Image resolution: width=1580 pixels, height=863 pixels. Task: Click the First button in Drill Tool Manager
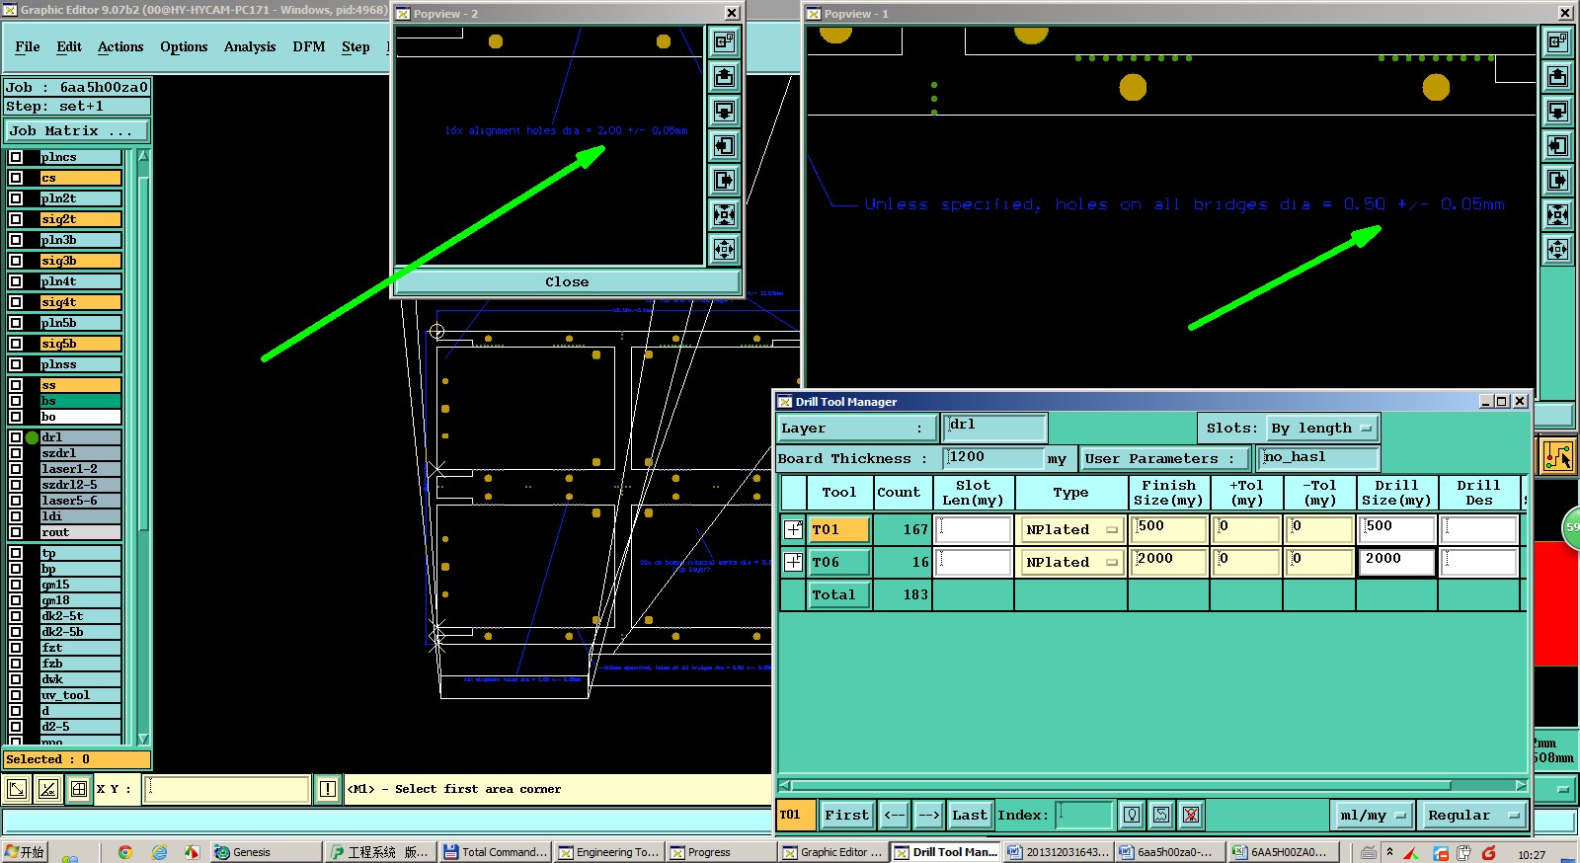[847, 815]
